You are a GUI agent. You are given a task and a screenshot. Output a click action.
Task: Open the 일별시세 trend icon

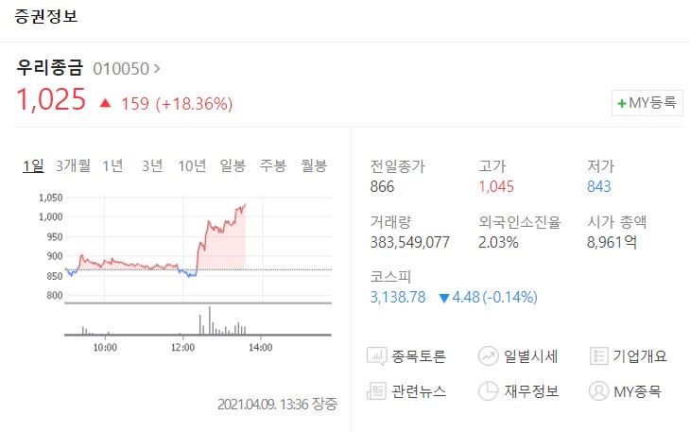pos(488,355)
